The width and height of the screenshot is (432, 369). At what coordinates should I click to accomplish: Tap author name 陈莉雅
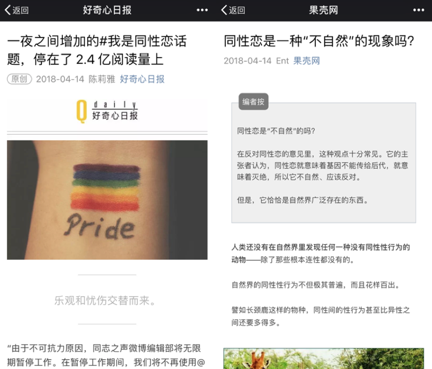[x=102, y=79]
